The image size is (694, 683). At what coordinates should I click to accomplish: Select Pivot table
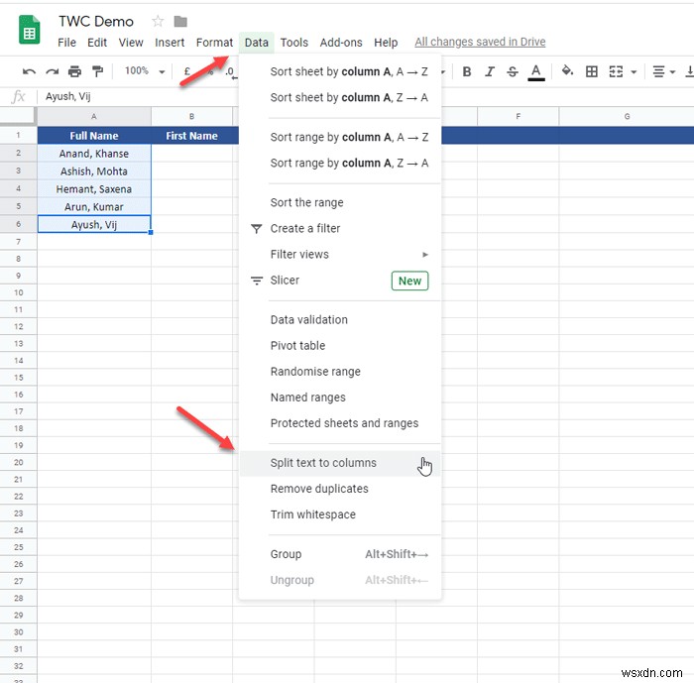340,346
